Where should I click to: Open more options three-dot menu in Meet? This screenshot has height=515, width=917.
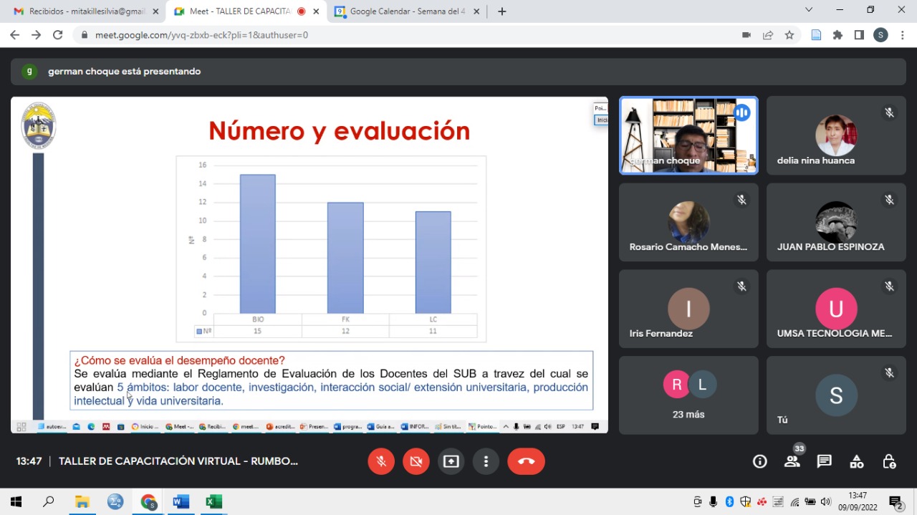(x=486, y=461)
